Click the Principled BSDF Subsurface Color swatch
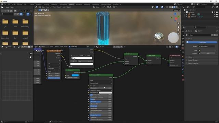The height and width of the screenshot is (123, 219). [x=106, y=93]
